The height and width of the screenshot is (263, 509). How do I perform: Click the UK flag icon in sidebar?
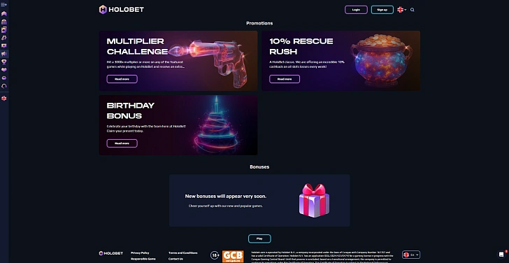click(4, 98)
